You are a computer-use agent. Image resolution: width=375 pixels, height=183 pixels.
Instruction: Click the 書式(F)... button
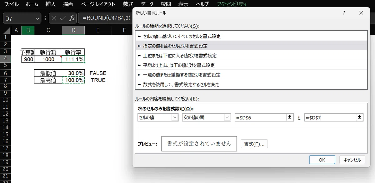pos(254,144)
